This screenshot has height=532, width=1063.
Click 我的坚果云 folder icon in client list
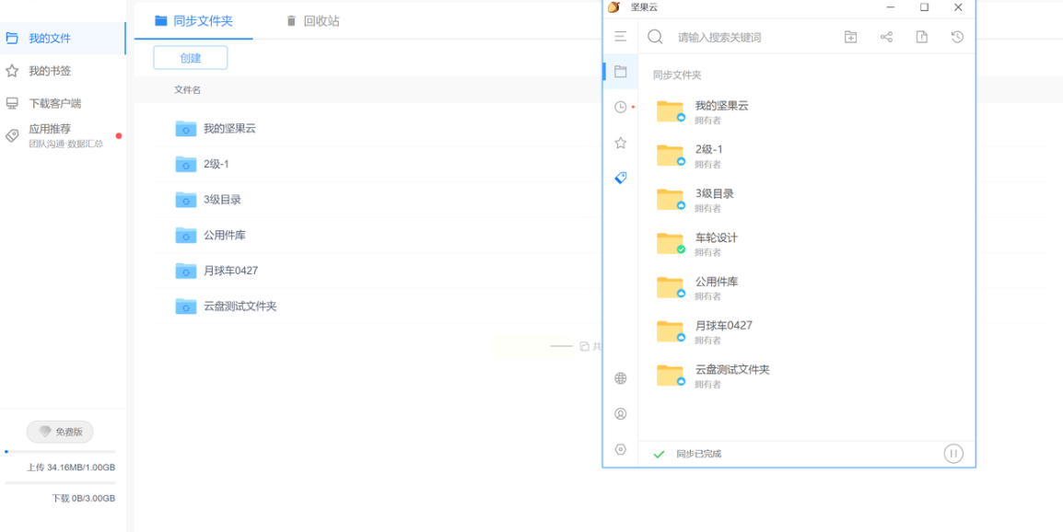coord(671,111)
